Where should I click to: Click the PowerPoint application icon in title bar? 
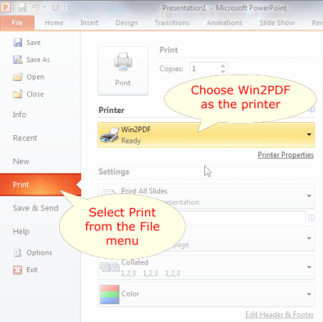tap(6, 7)
